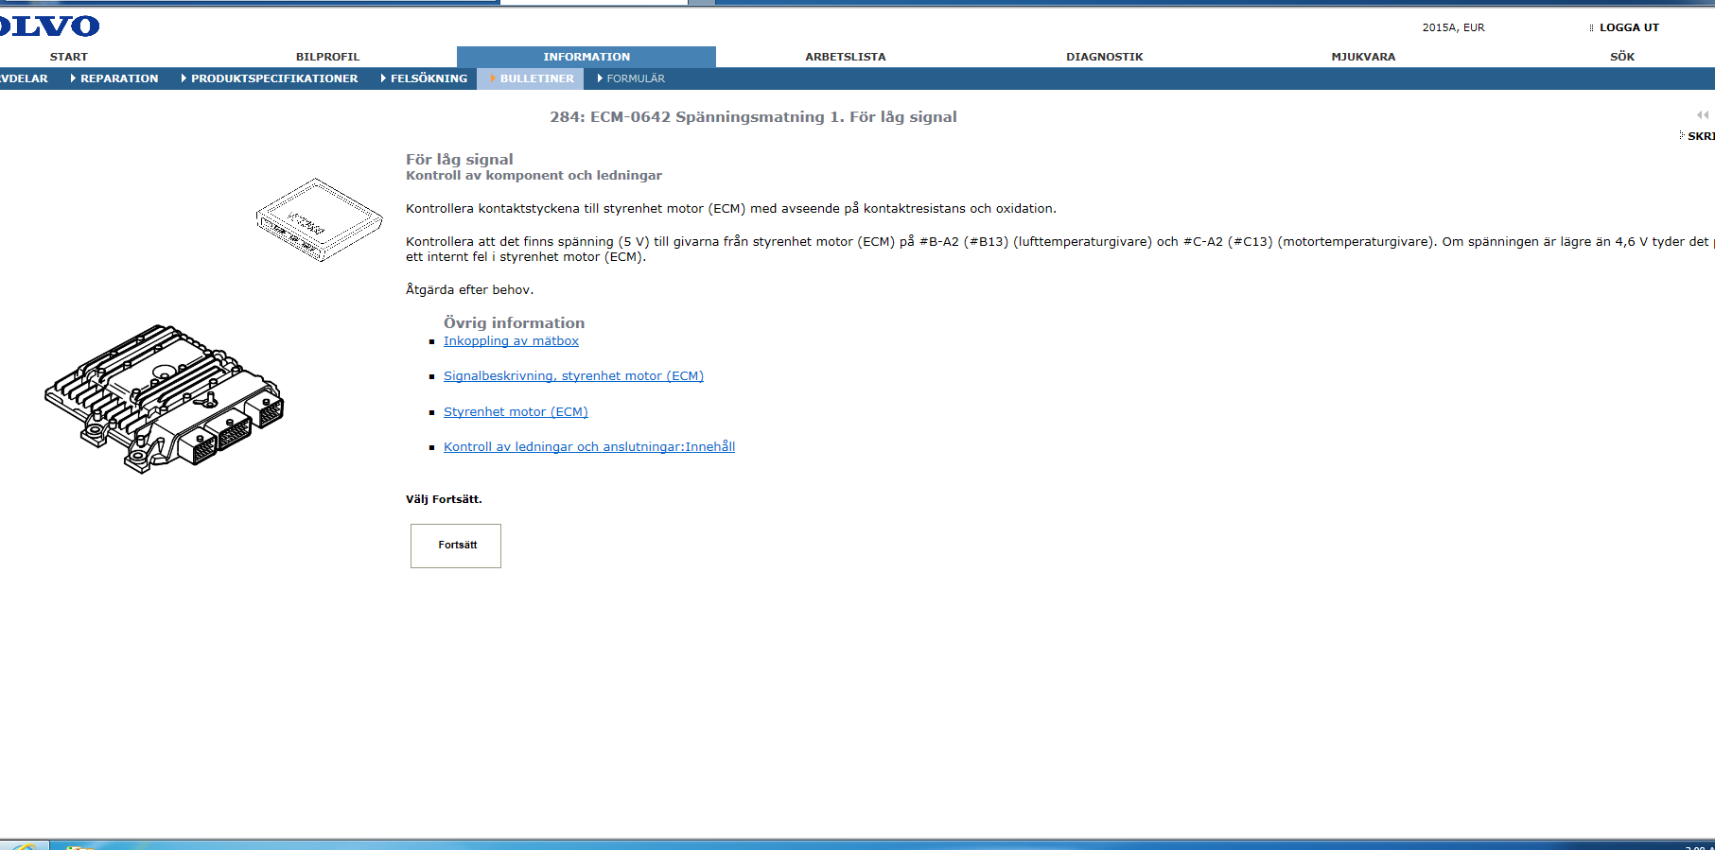Select FELSÖKNING in the submenu bar

(428, 78)
